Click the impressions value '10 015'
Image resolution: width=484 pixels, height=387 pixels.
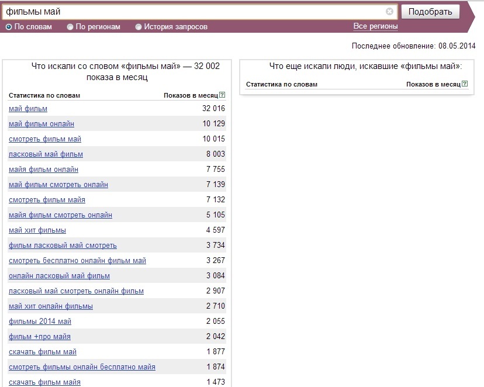tap(213, 139)
